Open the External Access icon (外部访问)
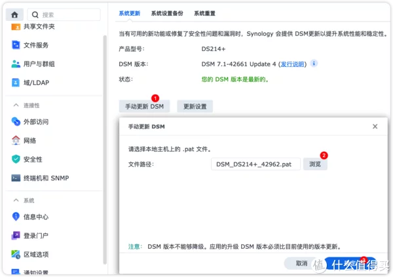The width and height of the screenshot is (393, 277). [16, 122]
